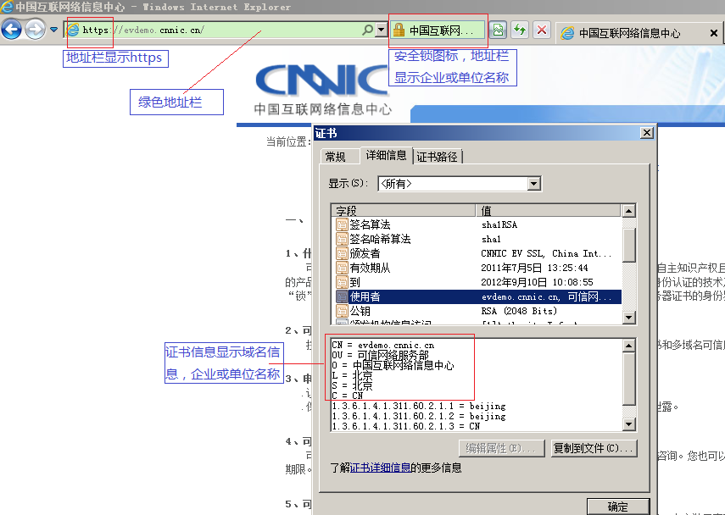Switch to the 详细信息 tab
The width and height of the screenshot is (725, 515).
(x=386, y=155)
